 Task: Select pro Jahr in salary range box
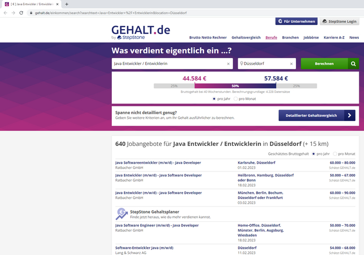(x=214, y=99)
